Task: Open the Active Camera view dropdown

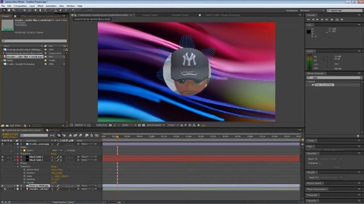Action: coord(155,125)
